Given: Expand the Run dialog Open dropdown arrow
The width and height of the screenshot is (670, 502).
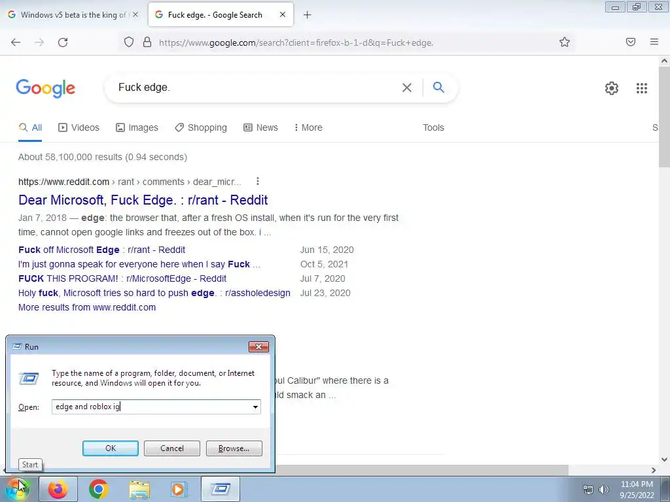Looking at the screenshot, I should coord(256,407).
